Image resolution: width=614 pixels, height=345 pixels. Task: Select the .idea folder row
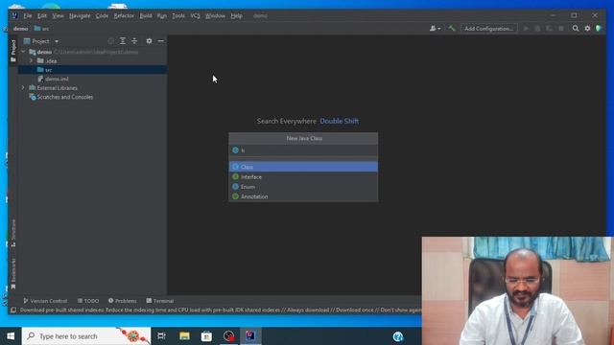point(92,60)
